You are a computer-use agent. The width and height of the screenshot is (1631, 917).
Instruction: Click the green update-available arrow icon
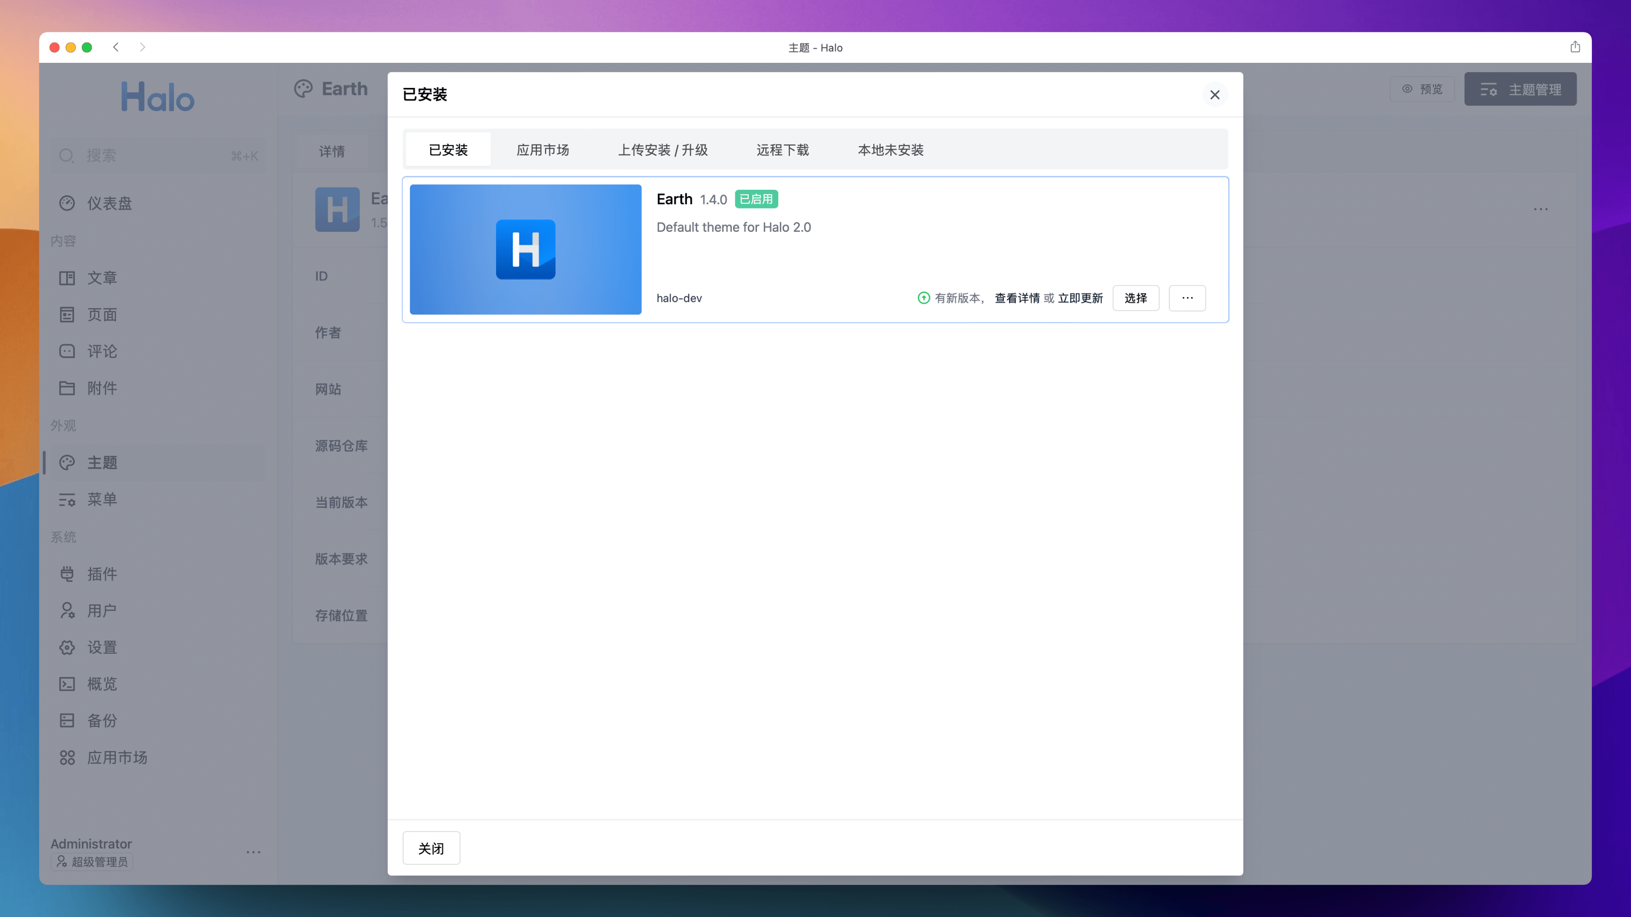[923, 298]
